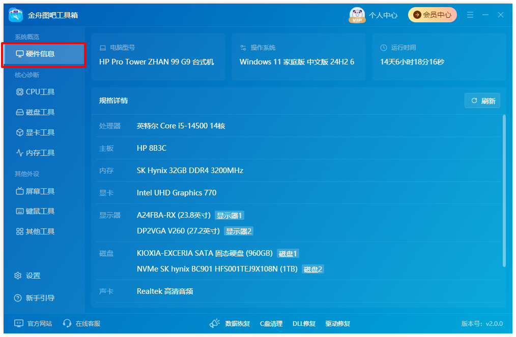
Task: Click the version text 版本号: v2.0.0
Action: [x=482, y=323]
